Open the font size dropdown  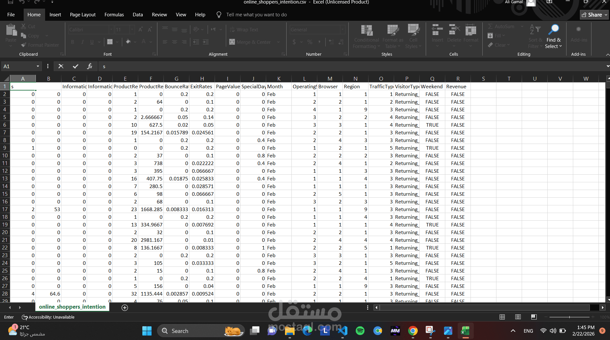click(x=132, y=30)
